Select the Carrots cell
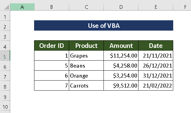 86,85
